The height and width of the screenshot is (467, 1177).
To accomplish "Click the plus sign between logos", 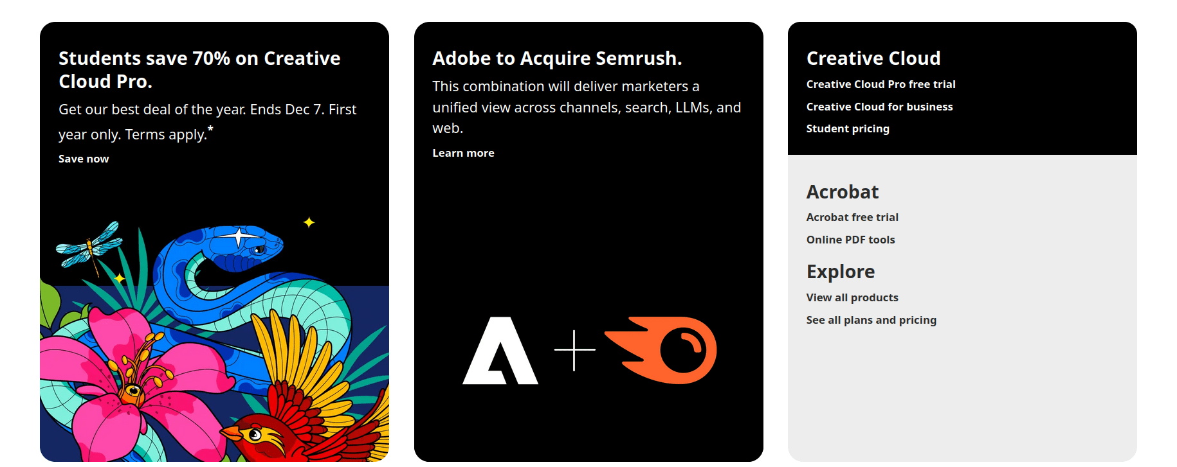I will coord(574,350).
